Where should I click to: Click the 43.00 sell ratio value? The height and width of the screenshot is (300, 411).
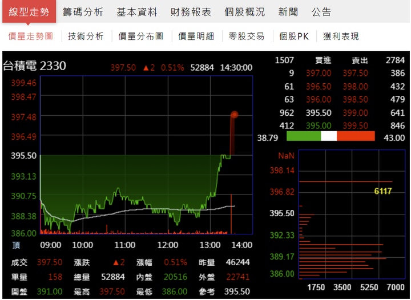tap(394, 137)
